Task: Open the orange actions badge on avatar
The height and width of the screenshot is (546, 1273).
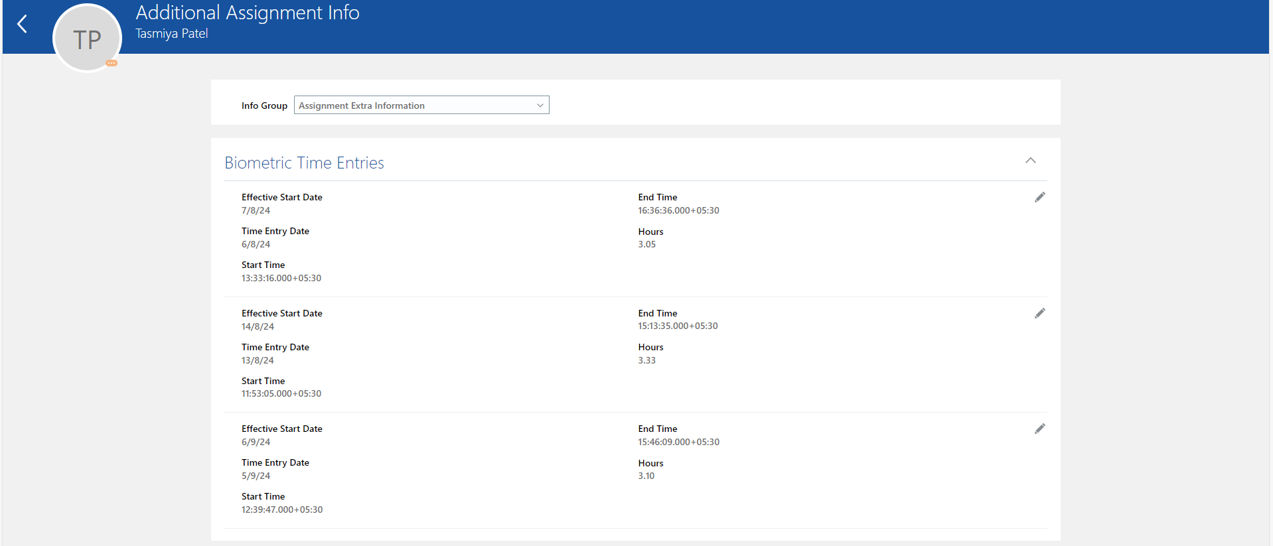Action: [x=112, y=63]
